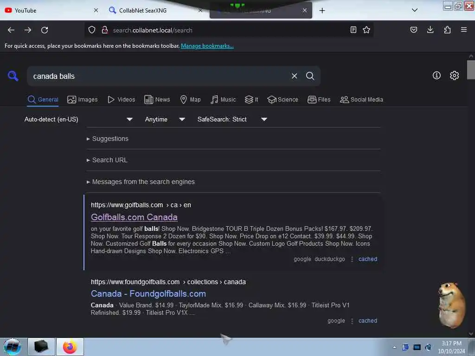Save page to Pocket
Image resolution: width=475 pixels, height=356 pixels.
[413, 30]
